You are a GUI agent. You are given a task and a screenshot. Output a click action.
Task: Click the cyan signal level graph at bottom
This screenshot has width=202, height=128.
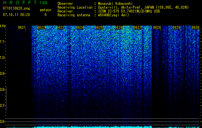(103, 127)
